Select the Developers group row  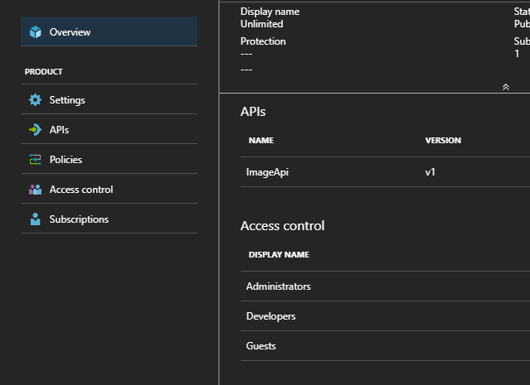[385, 315]
